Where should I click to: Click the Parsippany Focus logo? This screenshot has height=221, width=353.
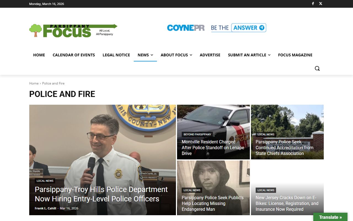(x=73, y=30)
